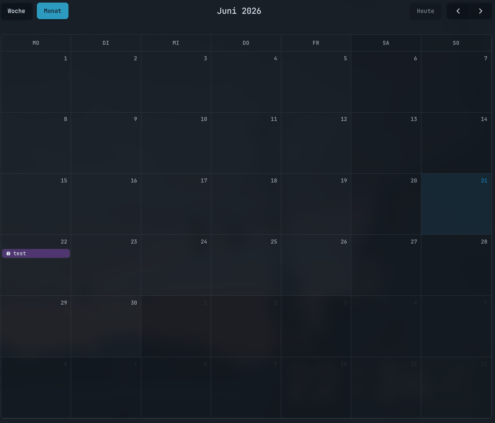Screen dimensions: 495x423
Task: Select day number 23
Action: coord(134,242)
